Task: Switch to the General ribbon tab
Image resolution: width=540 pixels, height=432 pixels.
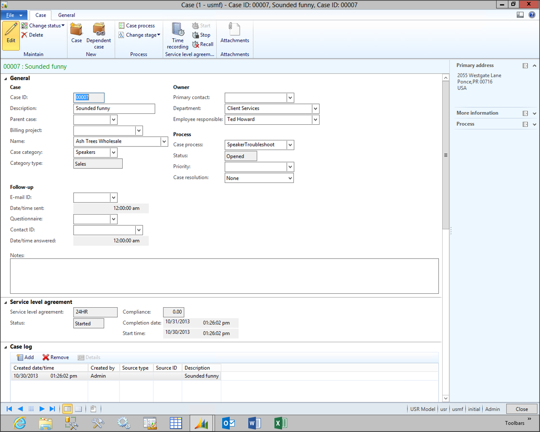Action: 67,15
